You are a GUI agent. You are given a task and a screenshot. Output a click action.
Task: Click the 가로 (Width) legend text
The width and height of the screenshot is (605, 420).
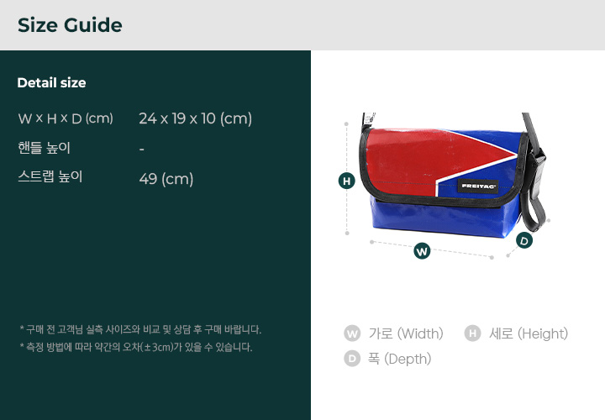pyautogui.click(x=406, y=333)
